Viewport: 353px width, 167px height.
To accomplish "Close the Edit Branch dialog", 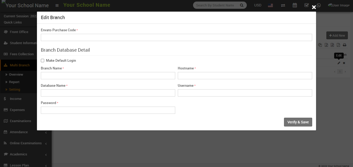I will [314, 7].
